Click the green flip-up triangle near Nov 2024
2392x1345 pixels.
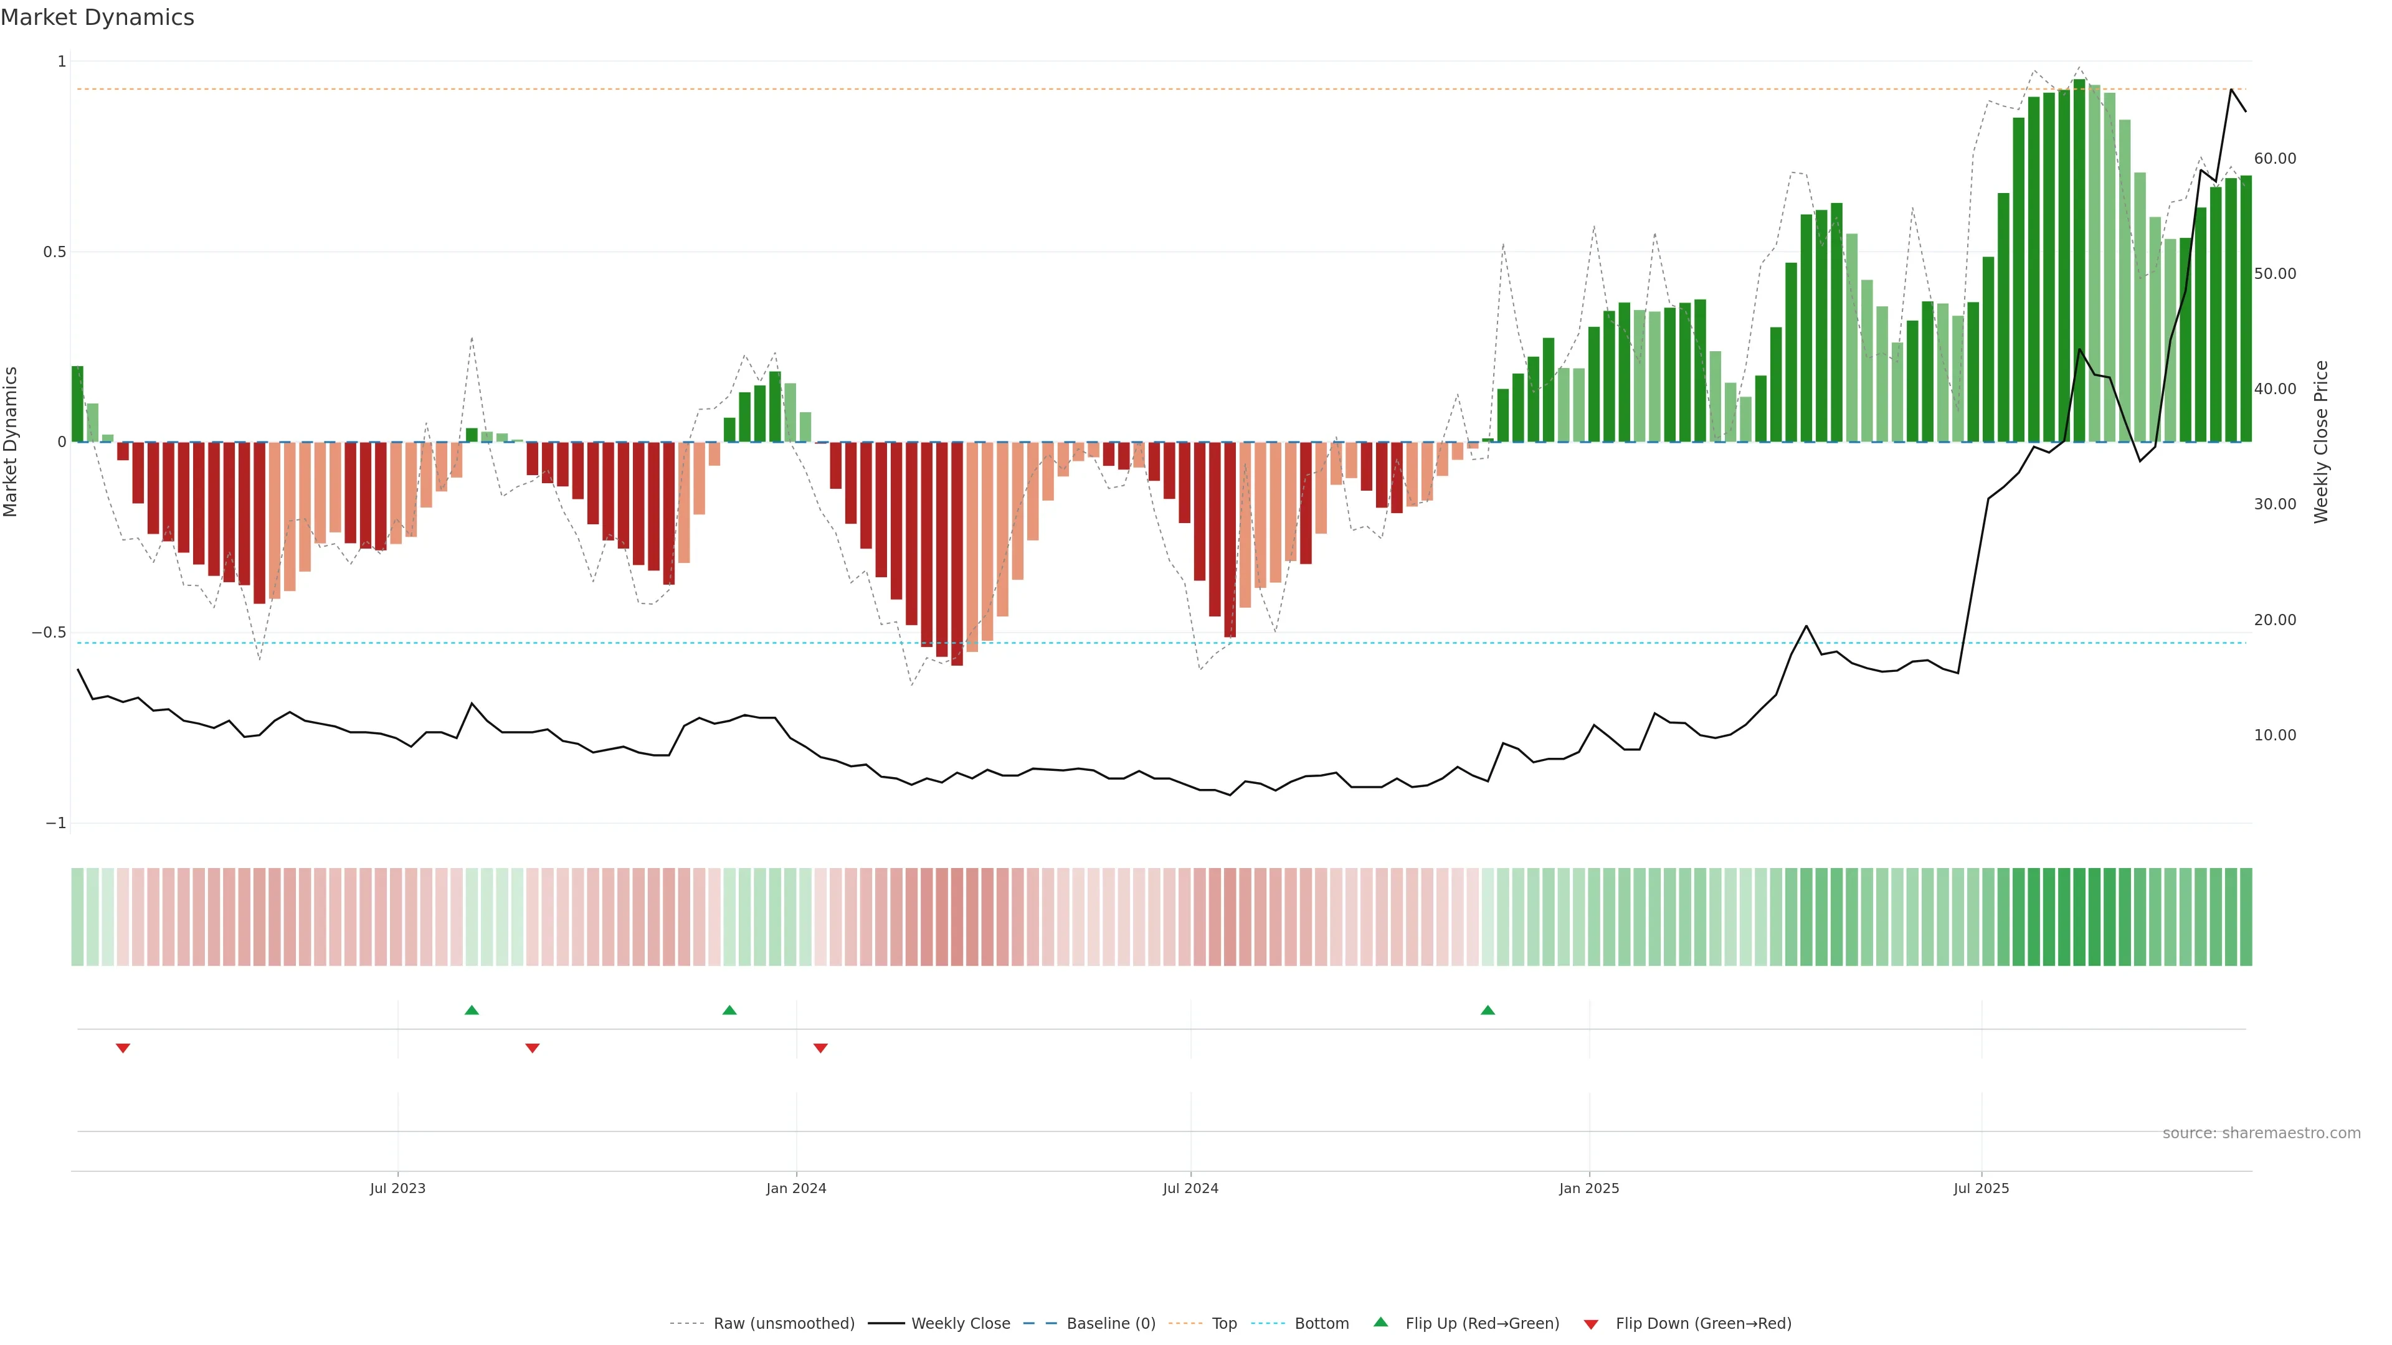[x=1488, y=1010]
